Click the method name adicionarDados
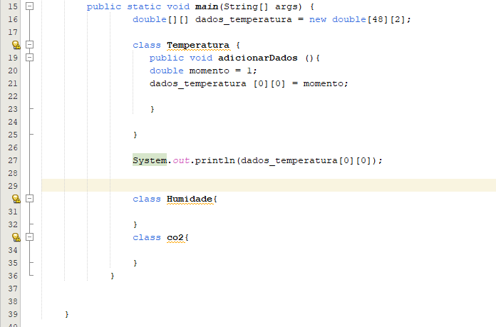Screen dimensions: 496x327 258,58
